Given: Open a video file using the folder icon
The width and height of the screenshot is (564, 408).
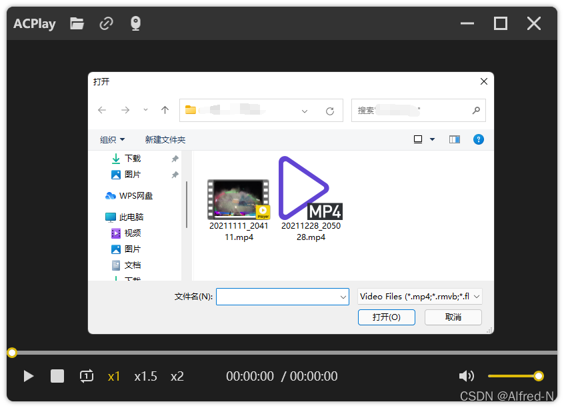Looking at the screenshot, I should pyautogui.click(x=76, y=23).
